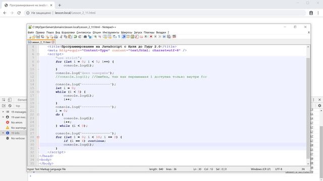Select the No errors filter row

pyautogui.click(x=14, y=123)
